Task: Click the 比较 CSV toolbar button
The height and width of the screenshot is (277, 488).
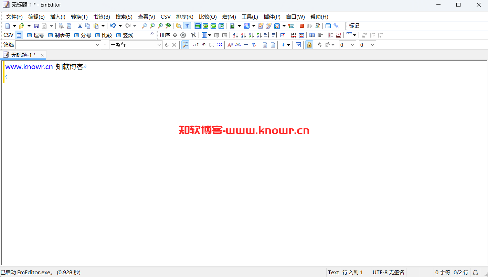Action: click(104, 35)
